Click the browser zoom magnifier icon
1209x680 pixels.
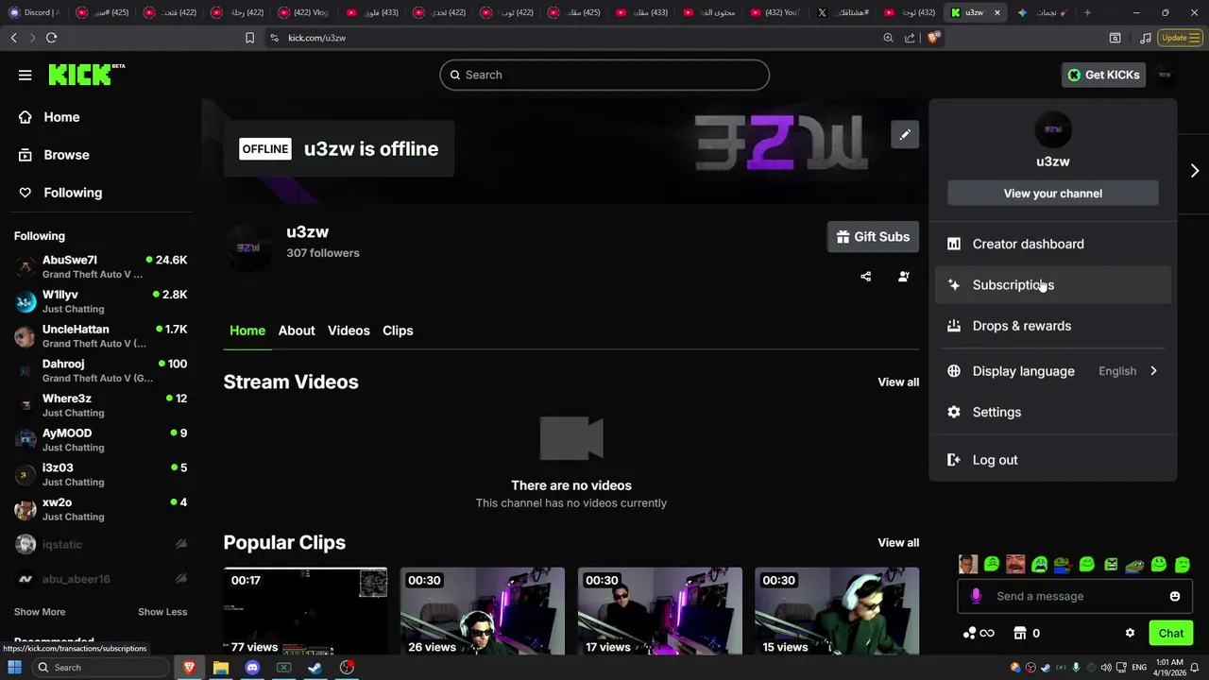[888, 38]
